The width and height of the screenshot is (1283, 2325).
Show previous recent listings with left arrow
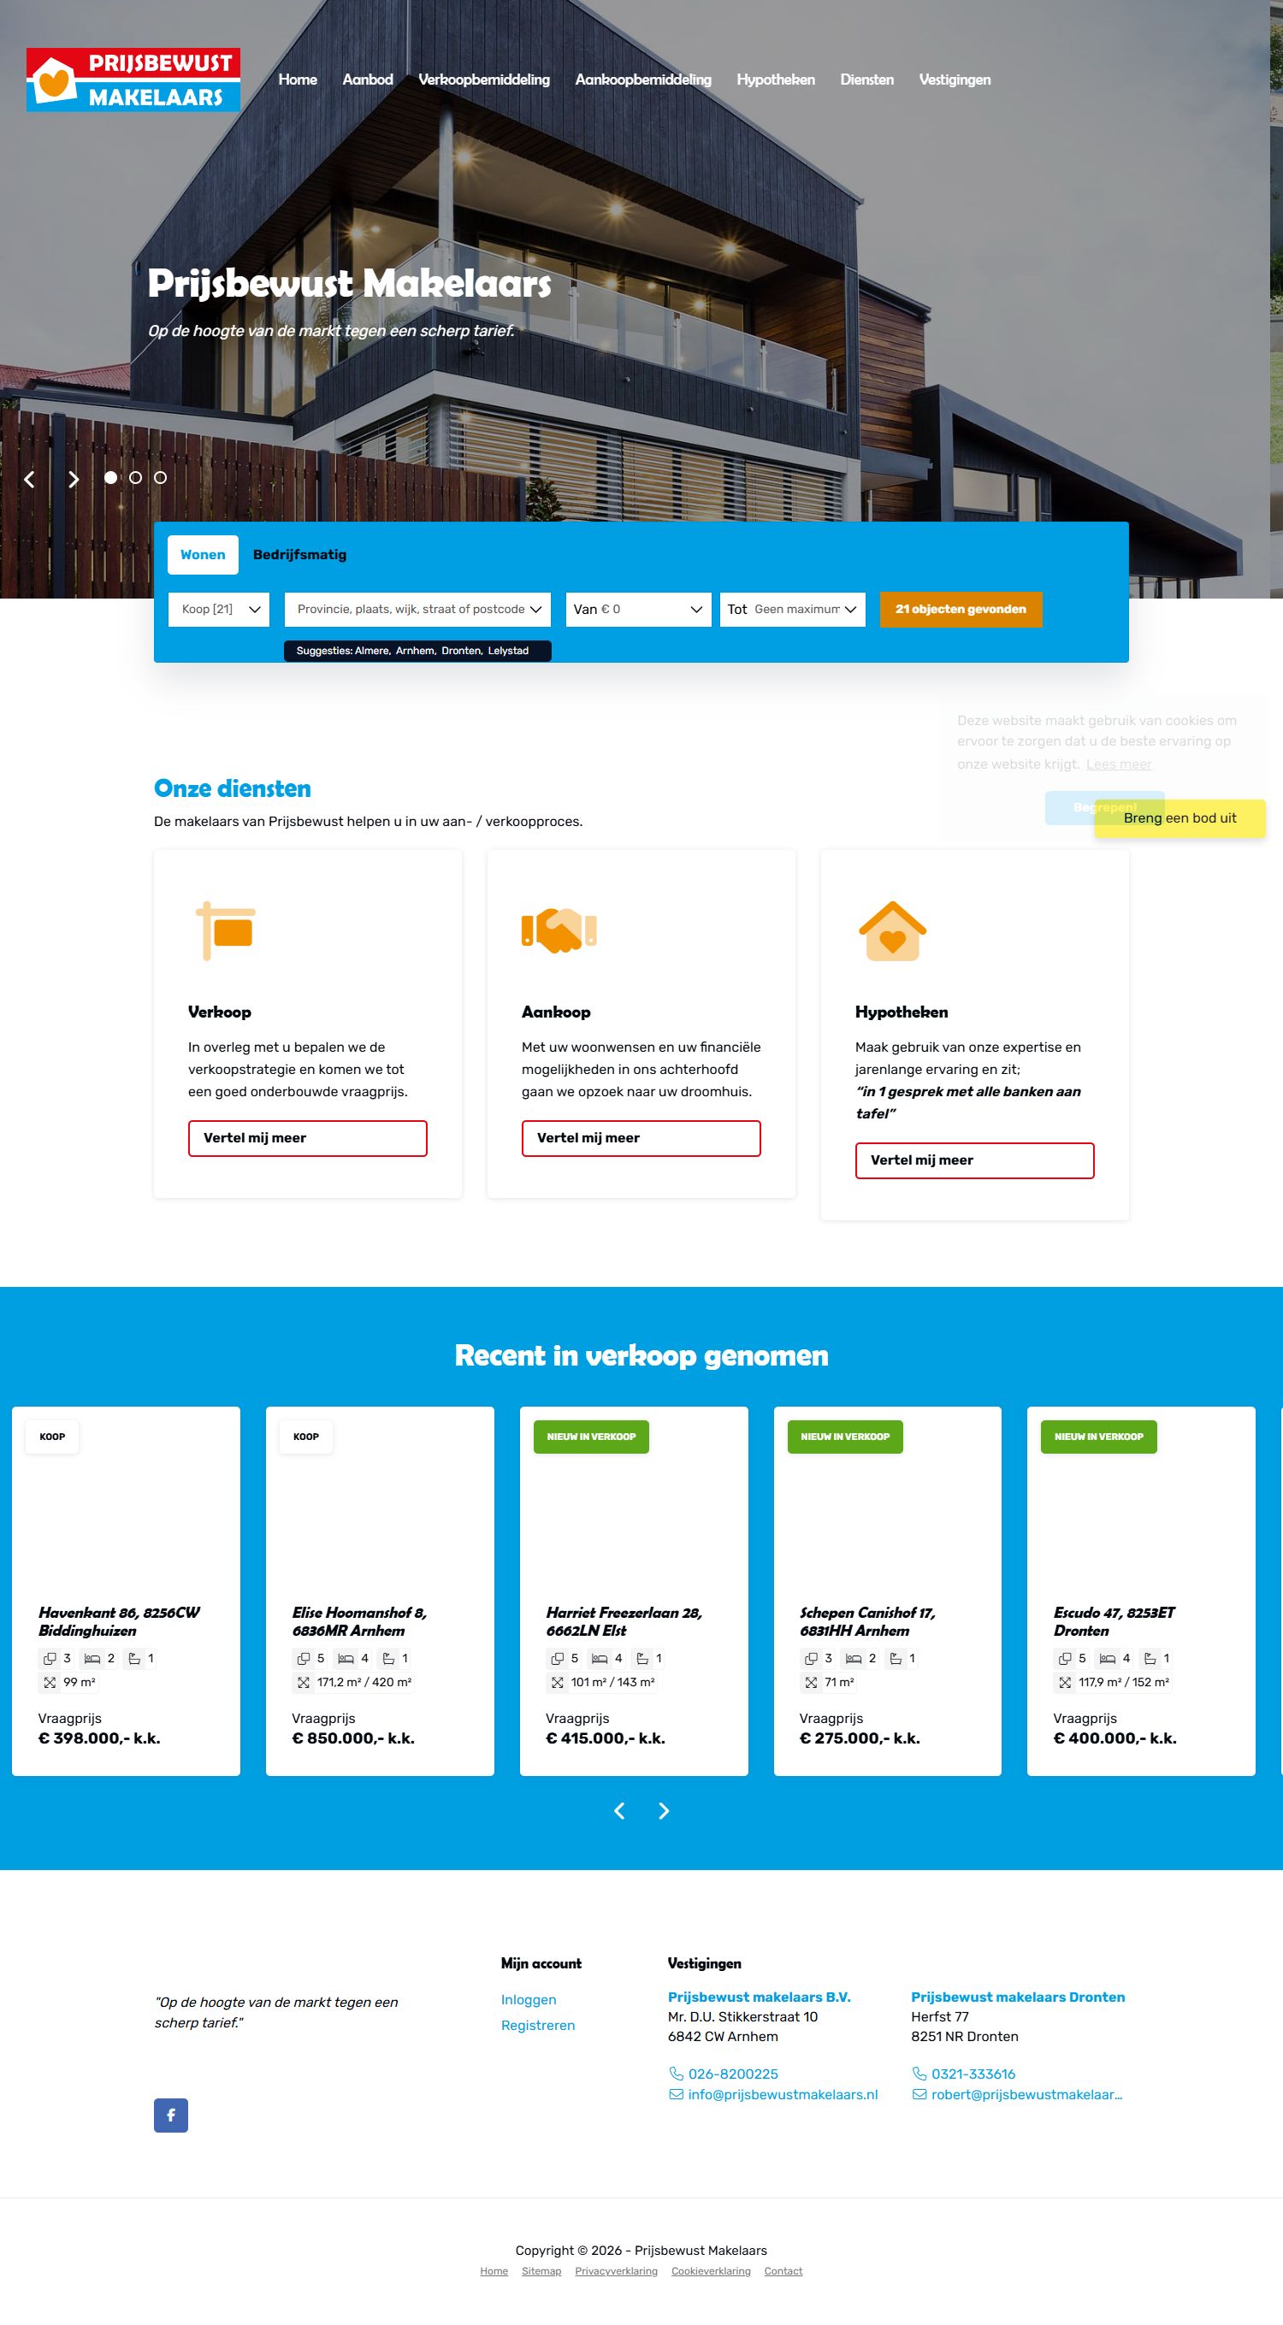click(x=619, y=1810)
